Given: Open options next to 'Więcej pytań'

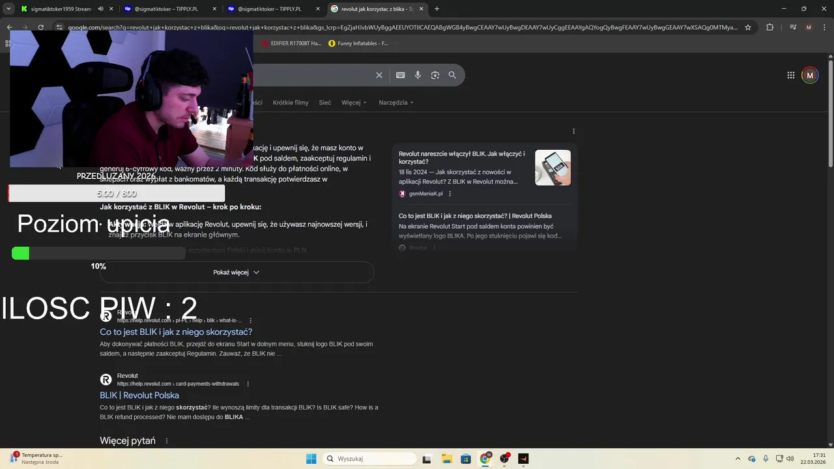Looking at the screenshot, I should coord(166,441).
